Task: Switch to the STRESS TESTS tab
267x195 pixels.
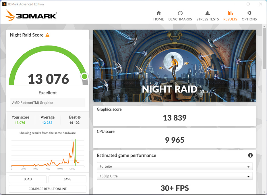Action: click(208, 16)
